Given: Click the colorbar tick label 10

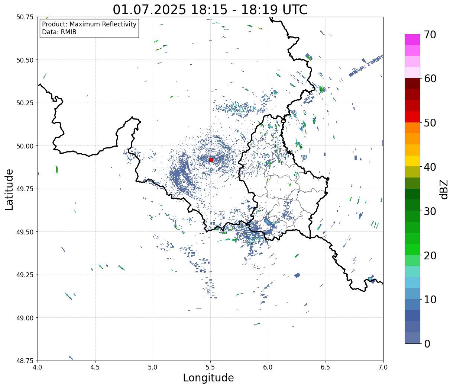Looking at the screenshot, I should (x=430, y=300).
